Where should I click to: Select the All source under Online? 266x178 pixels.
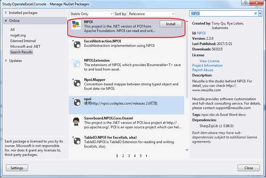point(13,29)
